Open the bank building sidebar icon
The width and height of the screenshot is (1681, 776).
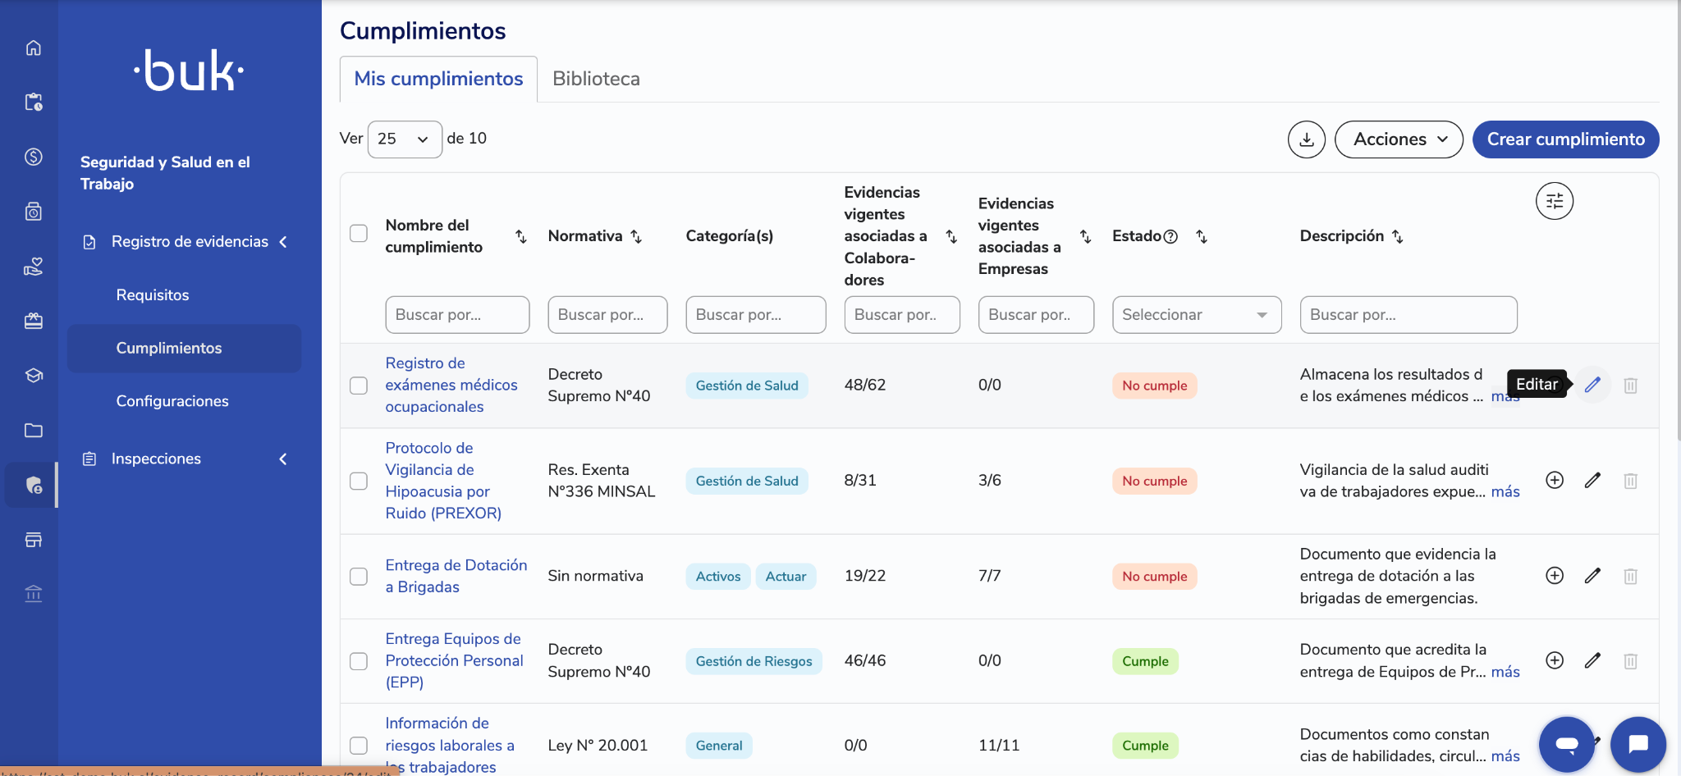[x=34, y=594]
